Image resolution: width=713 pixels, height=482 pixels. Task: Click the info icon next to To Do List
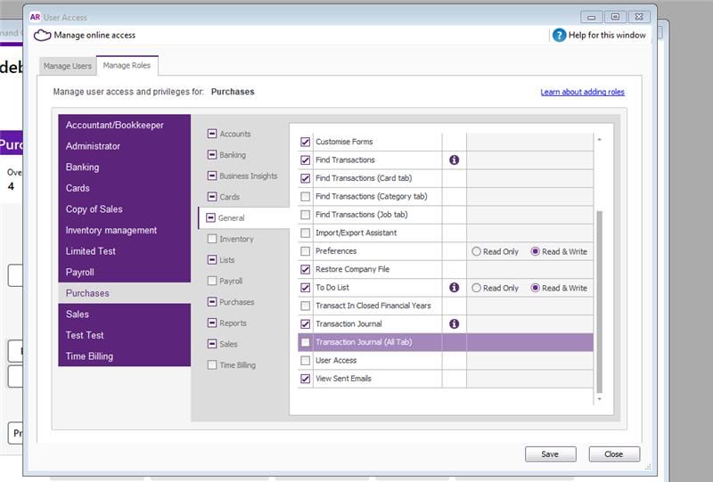(x=454, y=288)
